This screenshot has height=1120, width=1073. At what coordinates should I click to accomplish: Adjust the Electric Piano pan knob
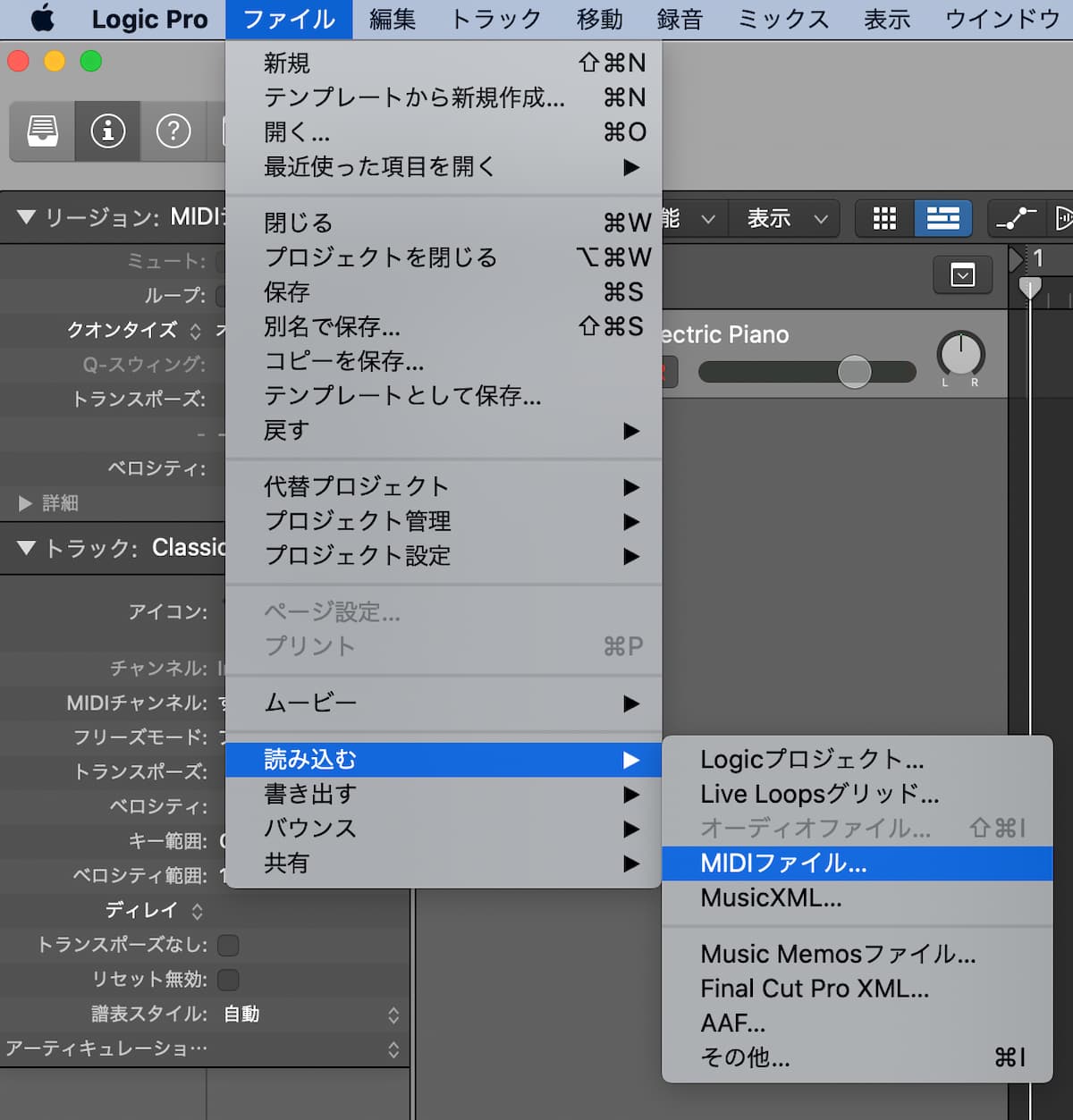(x=961, y=355)
